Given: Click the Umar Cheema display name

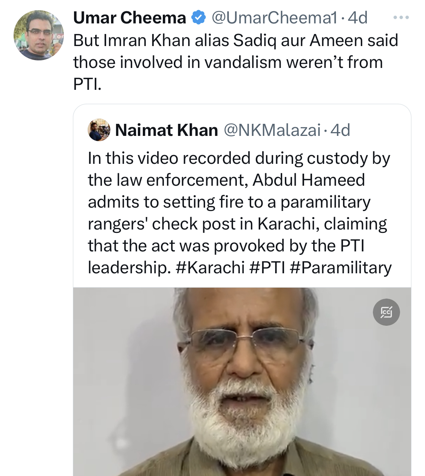Looking at the screenshot, I should pyautogui.click(x=130, y=18).
